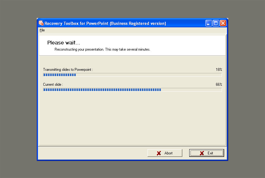Open the File menu
Screen dimensions: 265x178
42,30
